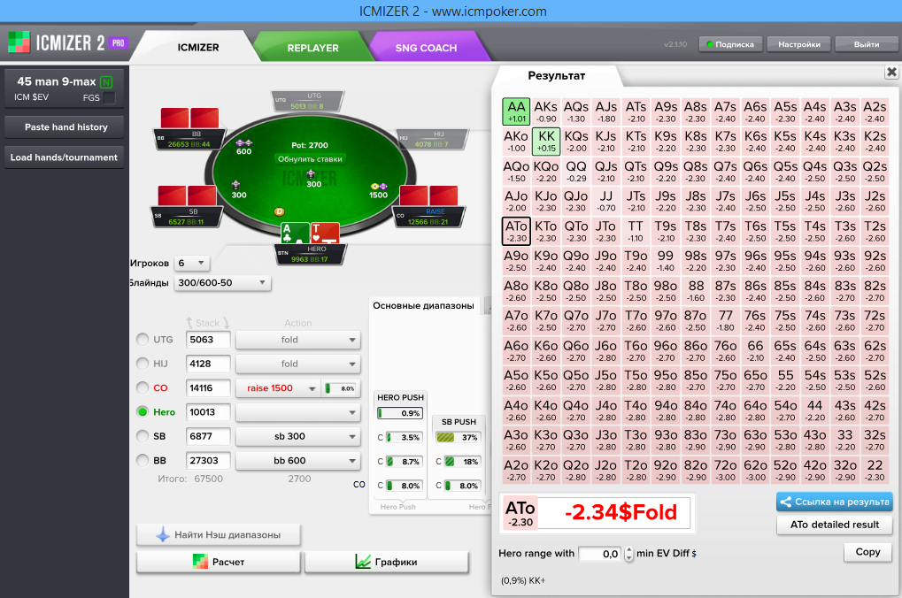This screenshot has height=598, width=902.
Task: Click the dealer button chip on the table
Action: point(279,211)
